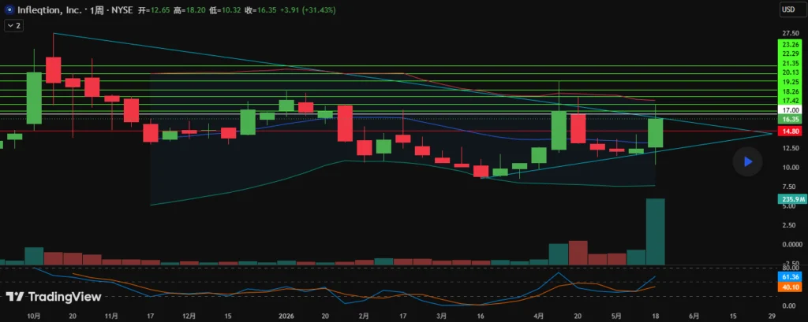Select the 23.26 green price level label
Image resolution: width=808 pixels, height=322 pixels.
[x=791, y=45]
